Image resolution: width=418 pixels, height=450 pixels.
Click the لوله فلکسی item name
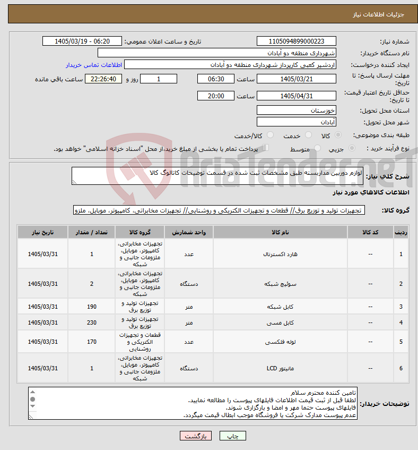[280, 342]
